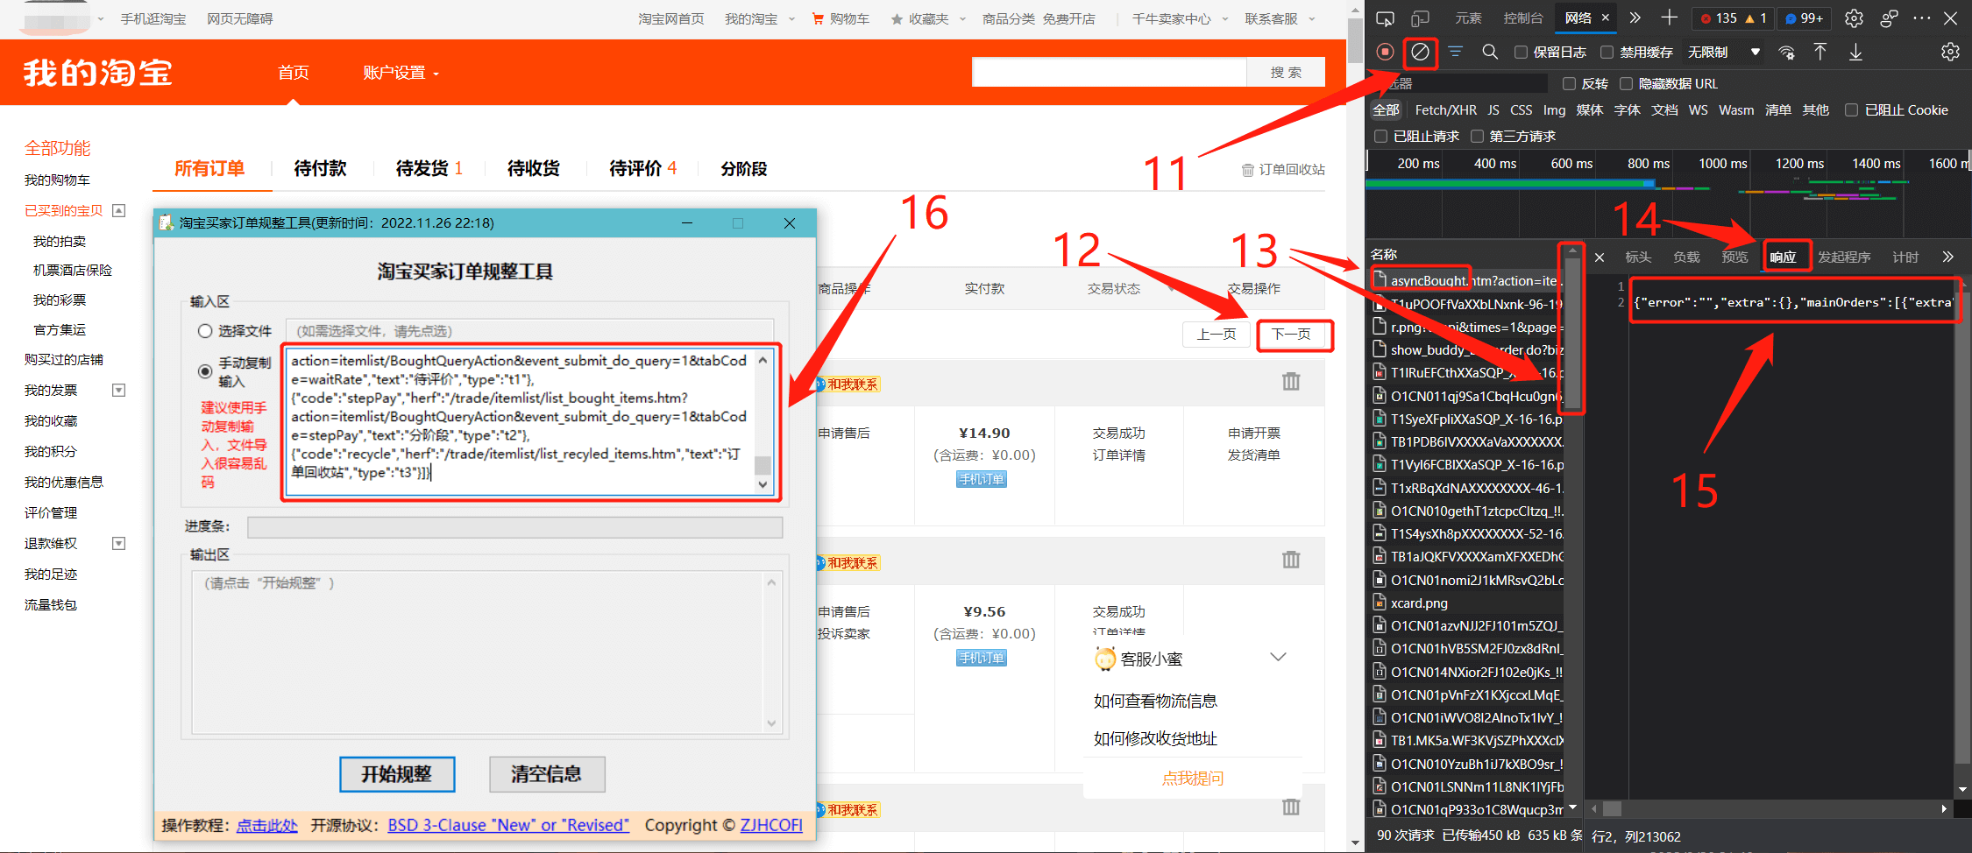The image size is (1972, 853).
Task: Click the 开始规整 button
Action: (x=397, y=774)
